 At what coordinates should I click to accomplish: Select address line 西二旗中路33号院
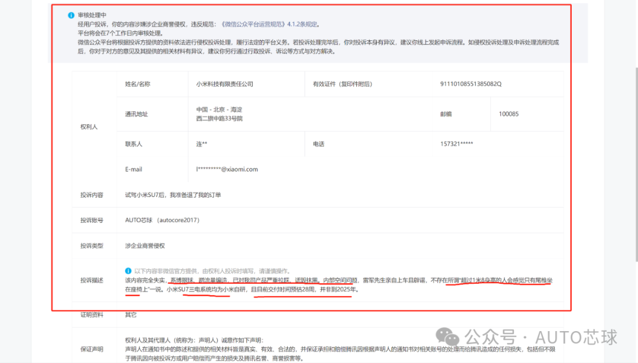tap(219, 119)
